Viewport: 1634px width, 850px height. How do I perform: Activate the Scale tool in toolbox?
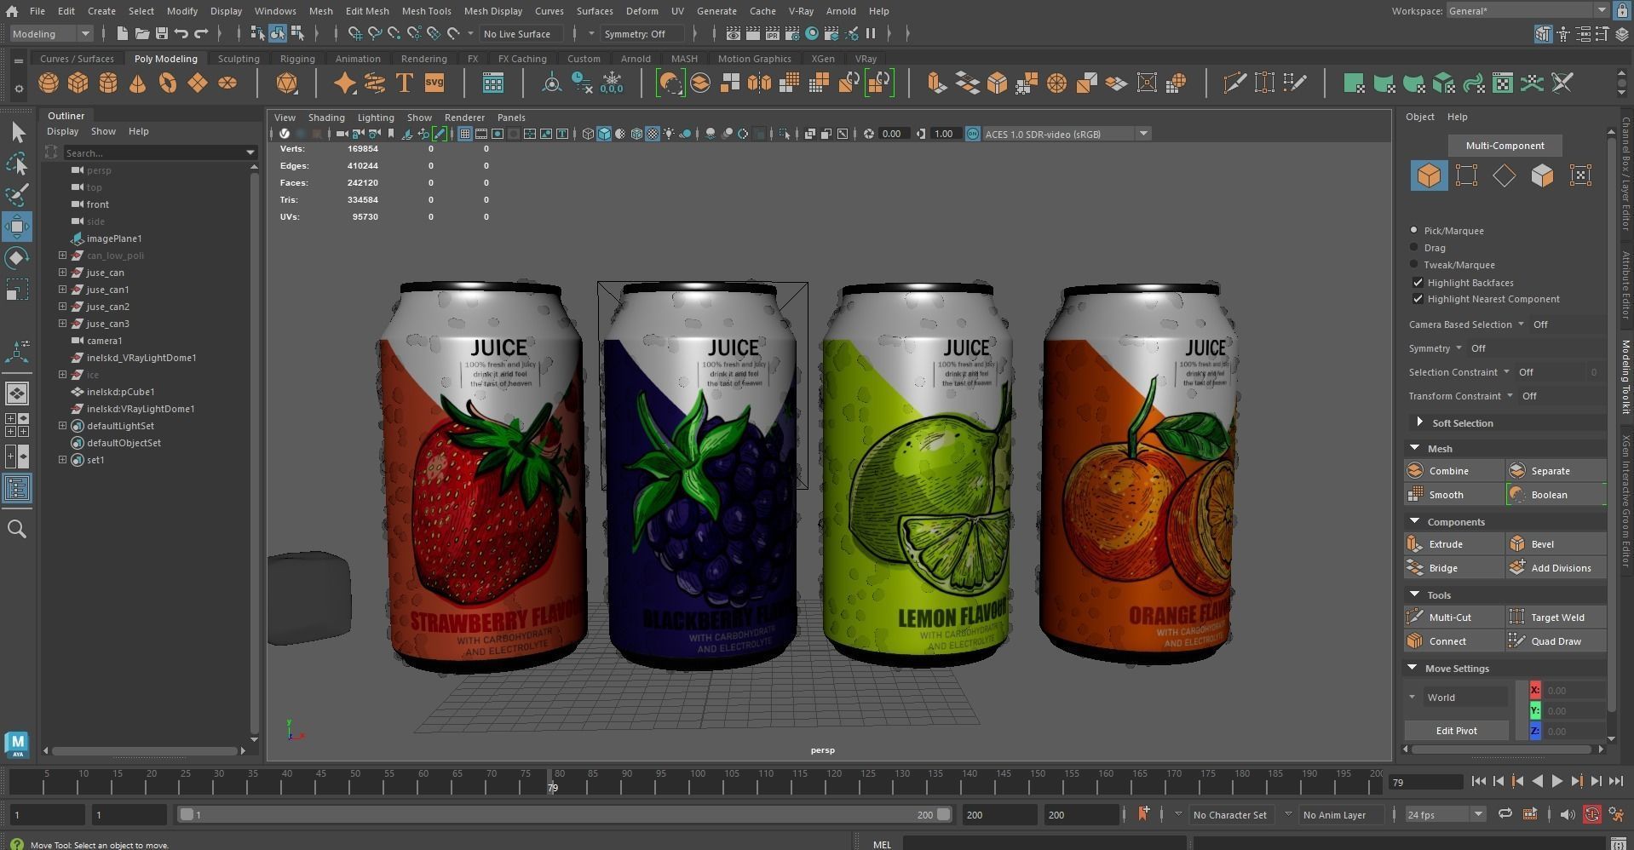(17, 290)
